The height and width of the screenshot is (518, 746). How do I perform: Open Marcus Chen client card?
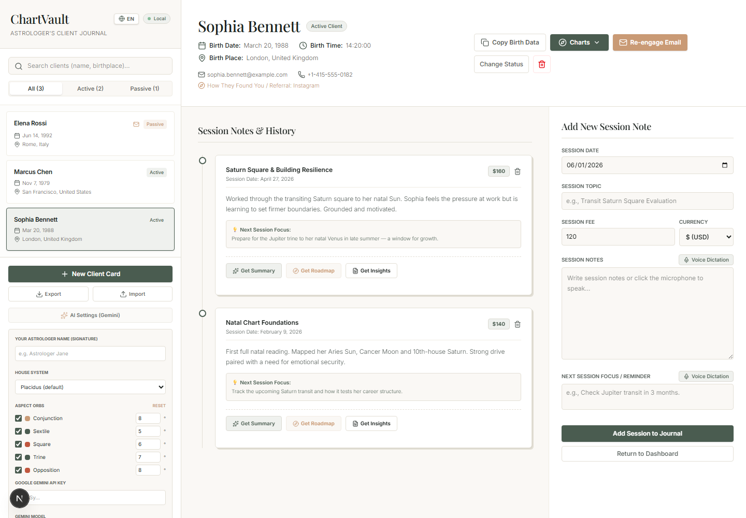[x=90, y=182]
